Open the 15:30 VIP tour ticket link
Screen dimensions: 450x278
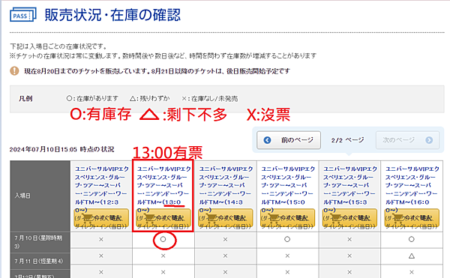[x=349, y=189]
